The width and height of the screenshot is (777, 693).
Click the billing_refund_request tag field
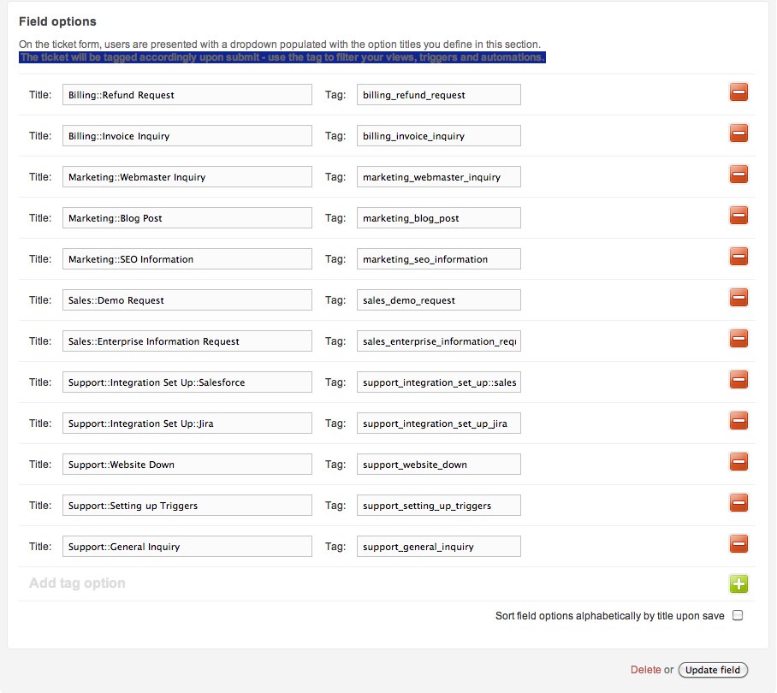(438, 95)
